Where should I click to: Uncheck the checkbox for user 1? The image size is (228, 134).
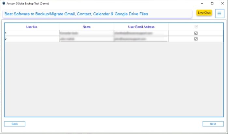pyautogui.click(x=196, y=33)
